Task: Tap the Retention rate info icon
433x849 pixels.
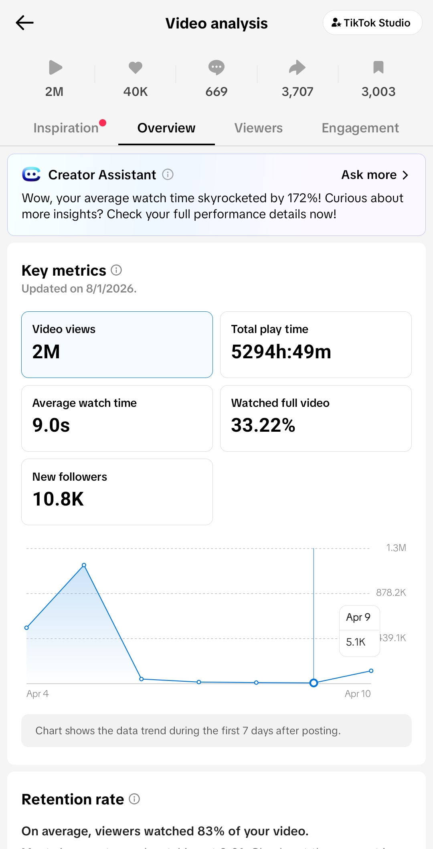Action: pyautogui.click(x=134, y=799)
